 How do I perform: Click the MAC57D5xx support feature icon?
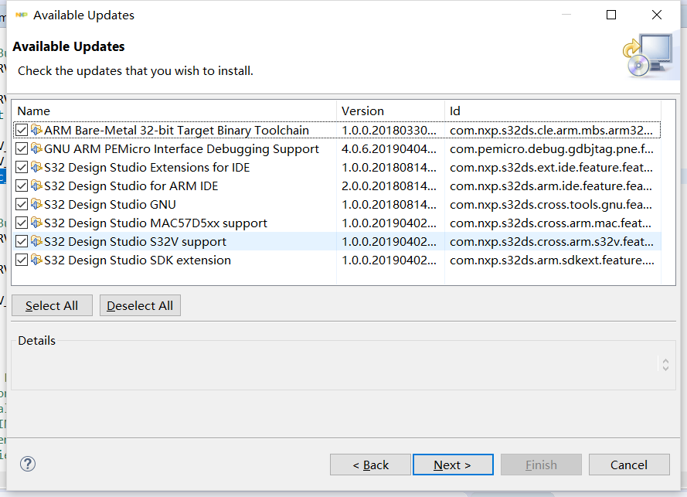pyautogui.click(x=36, y=223)
